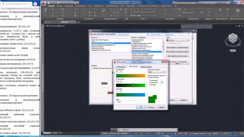
Task: Click Отмена in the Выбор цвета dialog
Action: coord(151,107)
